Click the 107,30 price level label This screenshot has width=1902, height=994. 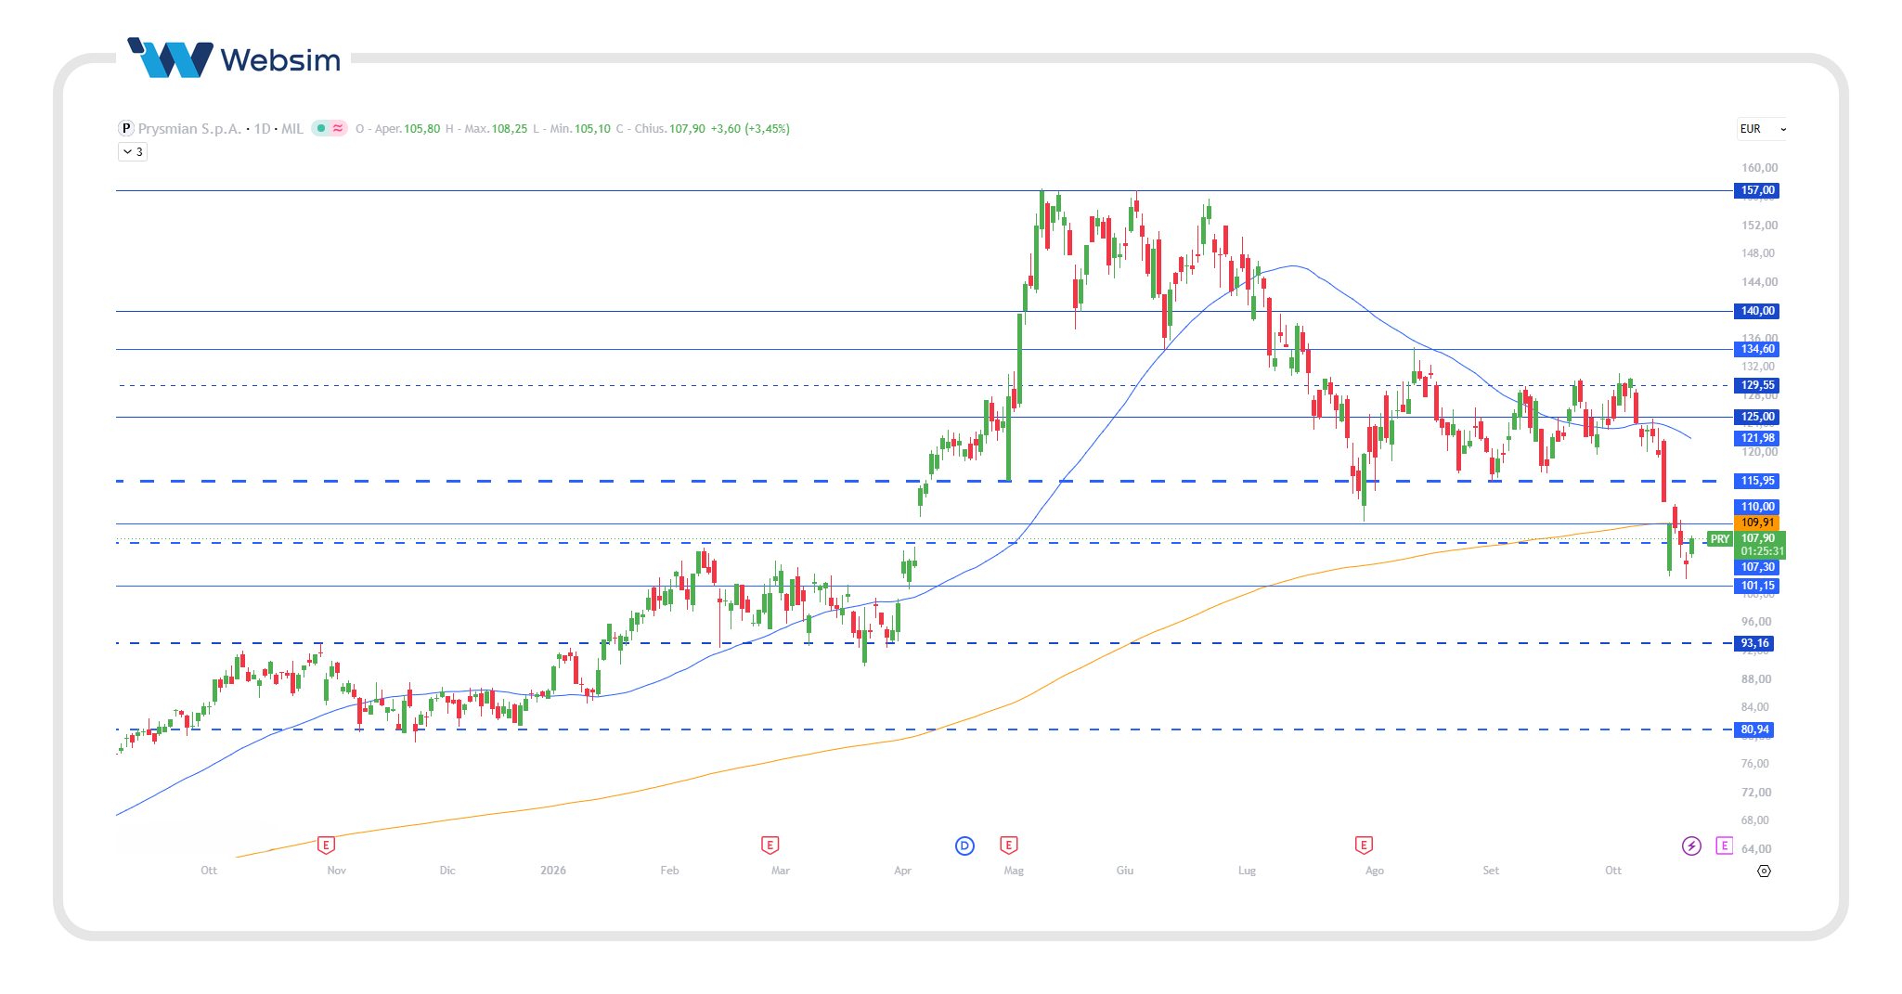click(1757, 567)
